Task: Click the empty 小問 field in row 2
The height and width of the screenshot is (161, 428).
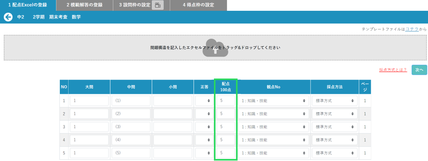Action: click(173, 114)
